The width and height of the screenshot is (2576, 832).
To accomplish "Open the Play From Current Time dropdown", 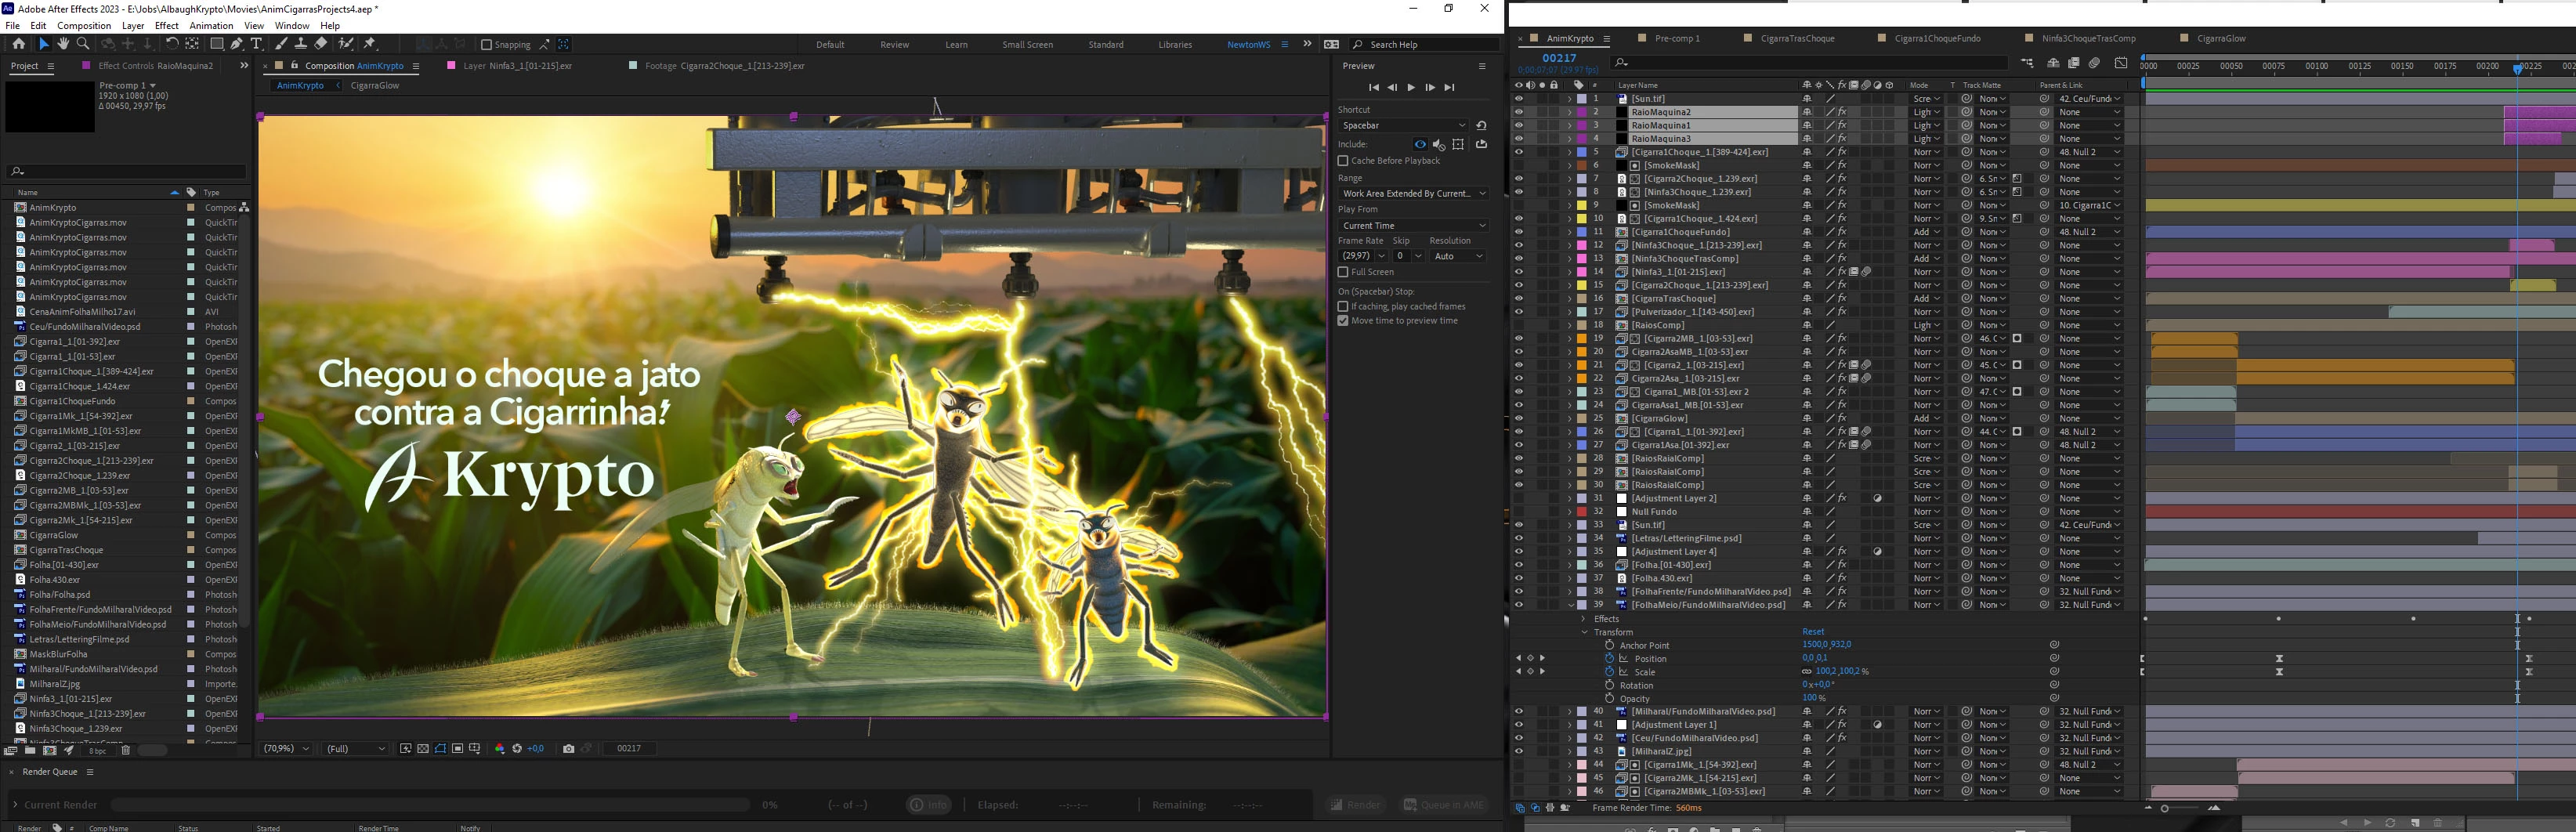I will pyautogui.click(x=1413, y=225).
